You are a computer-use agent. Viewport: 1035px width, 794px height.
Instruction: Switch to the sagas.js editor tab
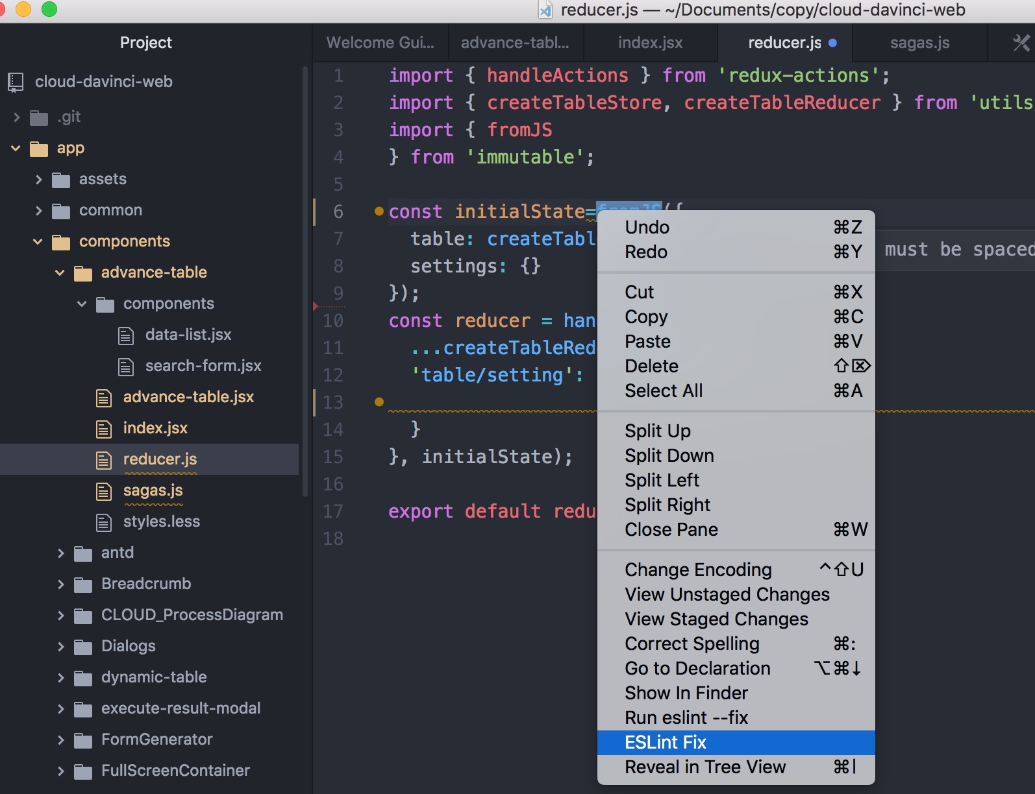(x=920, y=43)
